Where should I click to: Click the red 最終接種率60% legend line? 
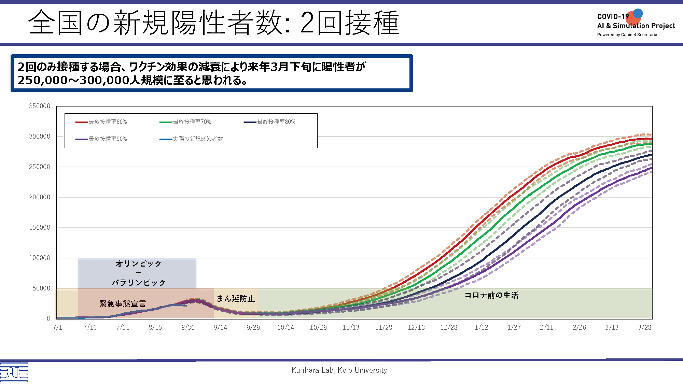82,122
